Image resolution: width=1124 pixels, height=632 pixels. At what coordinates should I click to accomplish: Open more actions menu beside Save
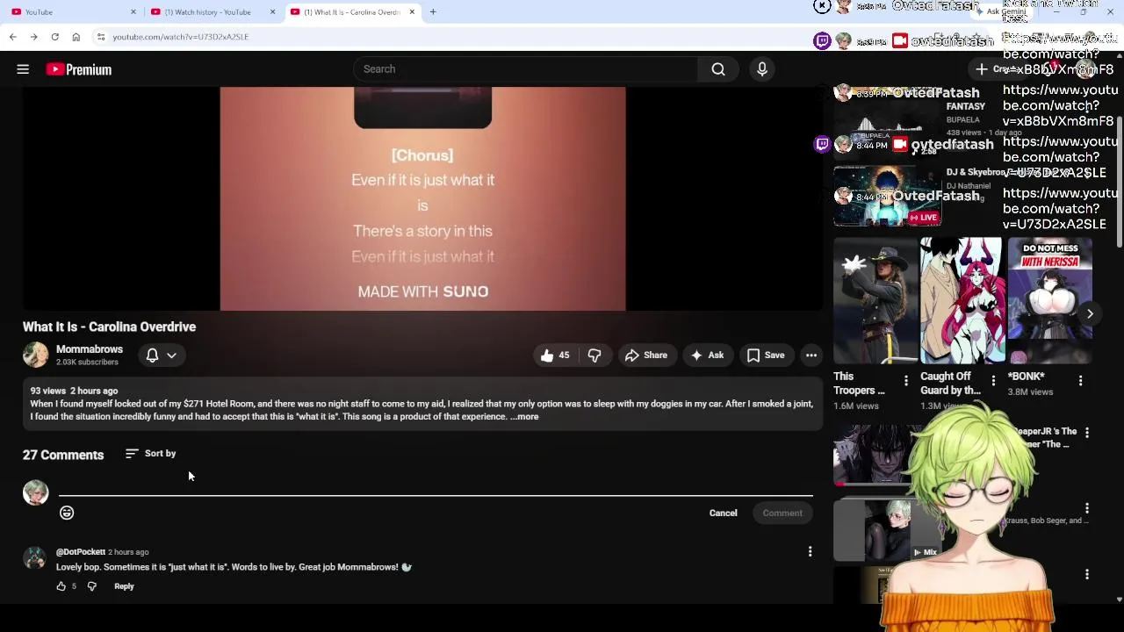[811, 355]
